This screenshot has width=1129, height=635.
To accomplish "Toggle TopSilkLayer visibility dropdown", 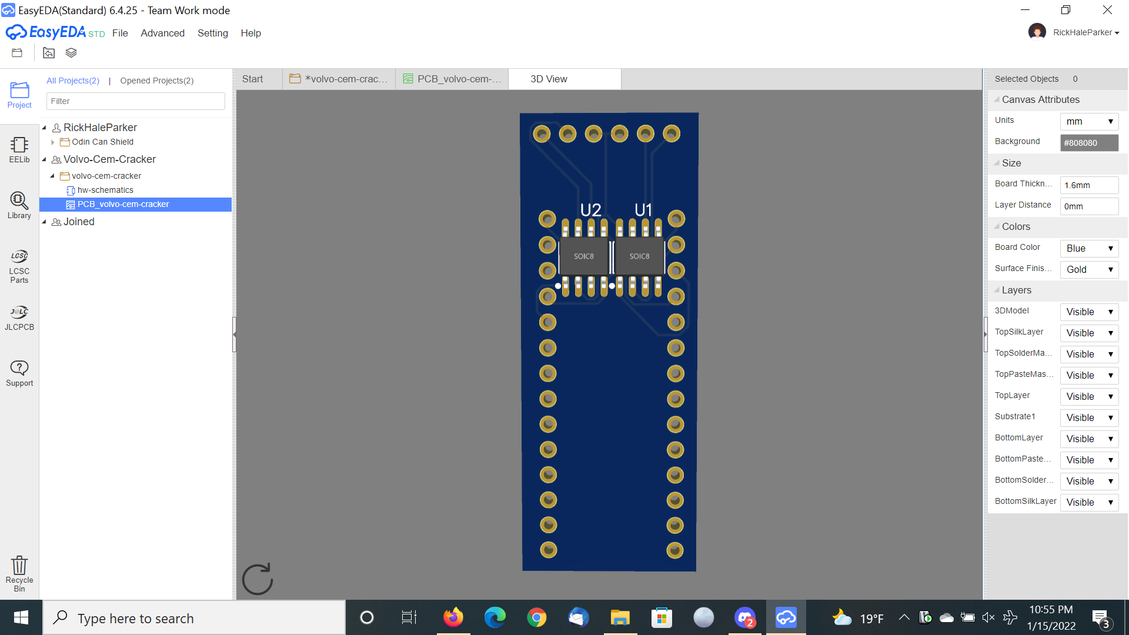I will (x=1088, y=333).
